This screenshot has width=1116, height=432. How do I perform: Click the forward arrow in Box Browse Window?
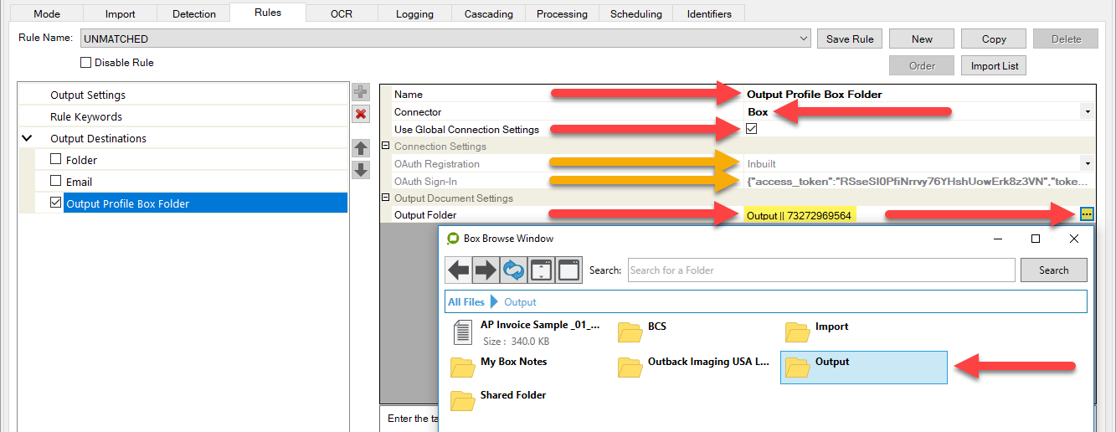pos(486,270)
